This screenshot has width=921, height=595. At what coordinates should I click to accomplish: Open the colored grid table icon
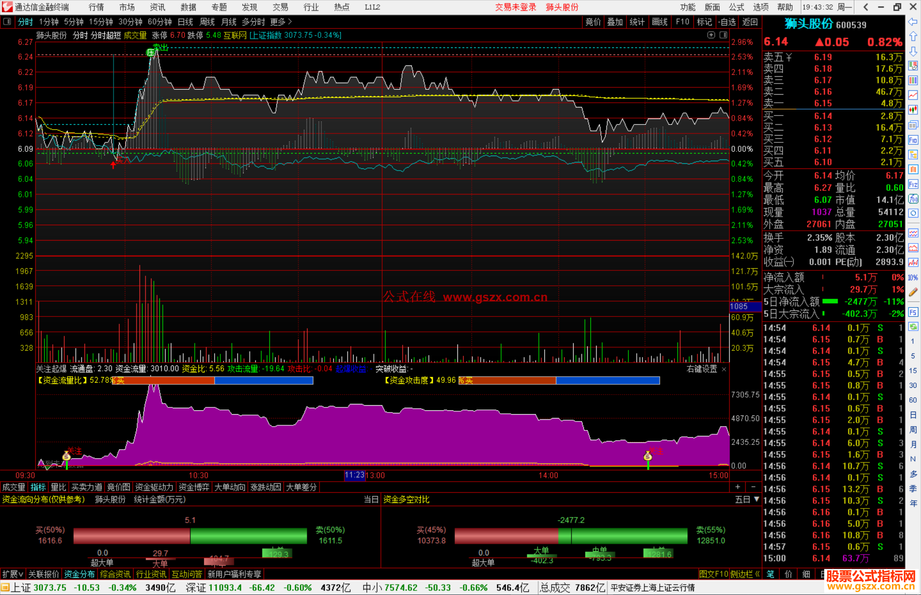pos(913,81)
